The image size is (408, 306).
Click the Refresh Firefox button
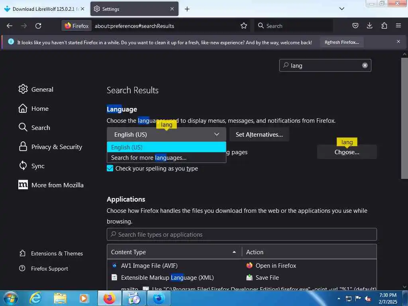[341, 42]
